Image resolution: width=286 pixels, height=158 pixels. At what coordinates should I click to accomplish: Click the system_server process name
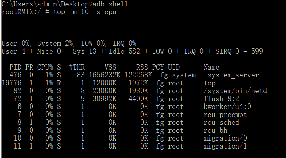click(x=233, y=75)
